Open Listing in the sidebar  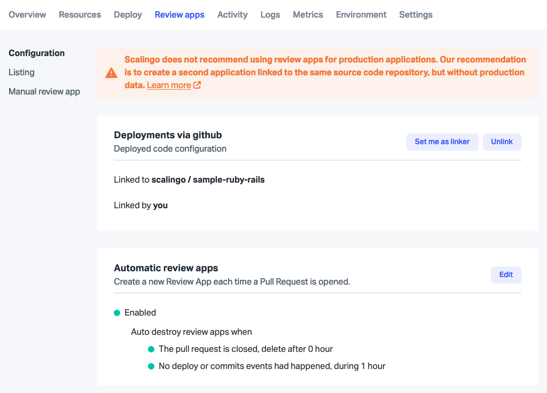tap(21, 72)
